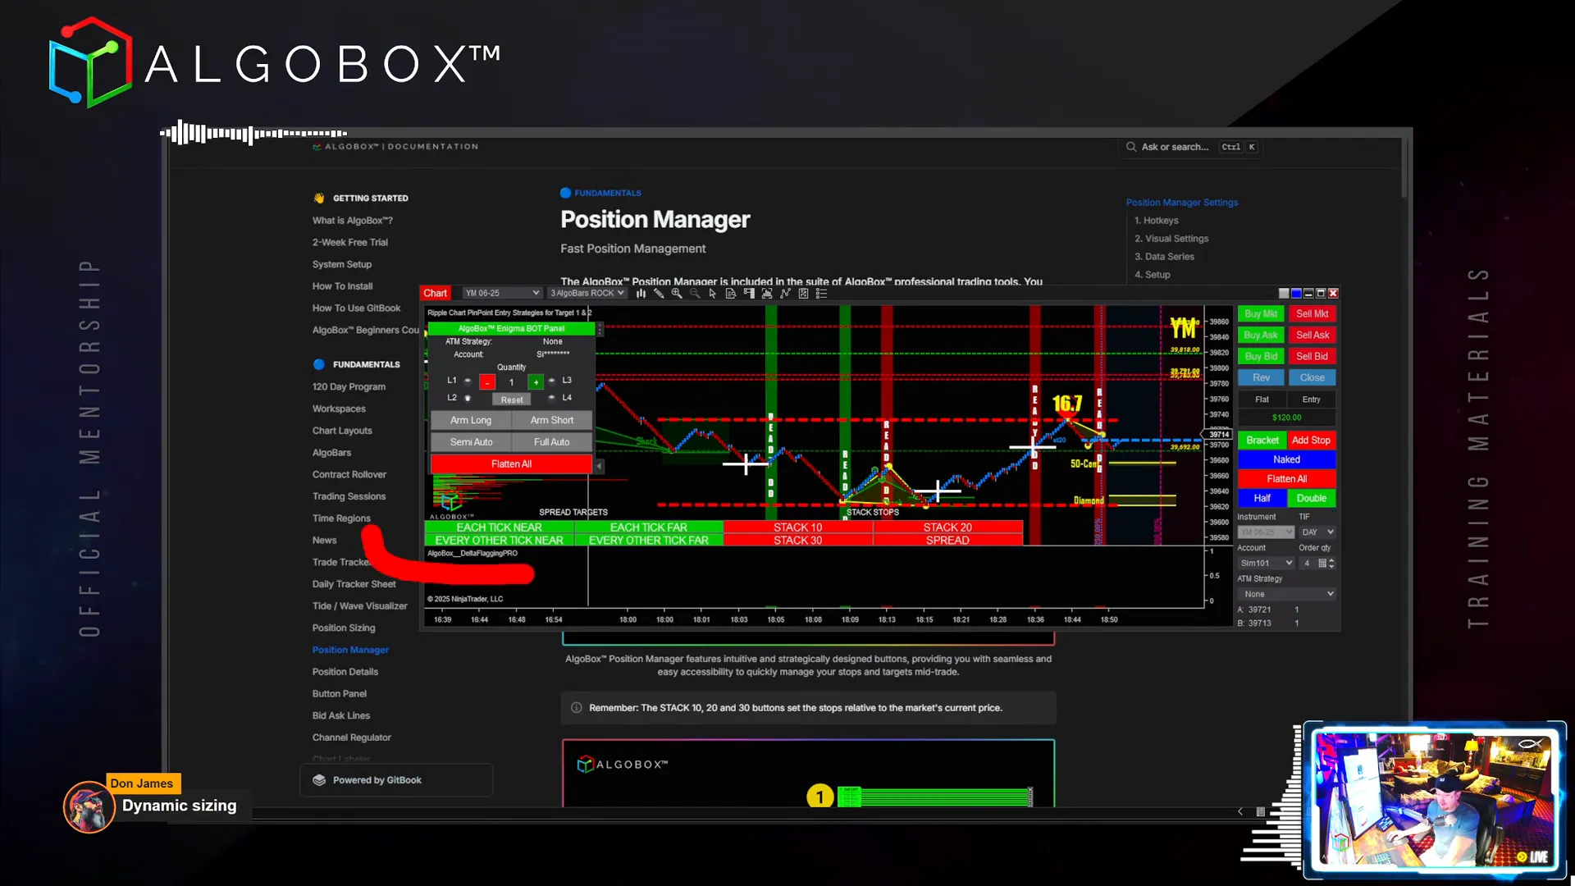Image resolution: width=1575 pixels, height=886 pixels.
Task: Select the L4 radio toggle
Action: pos(552,398)
